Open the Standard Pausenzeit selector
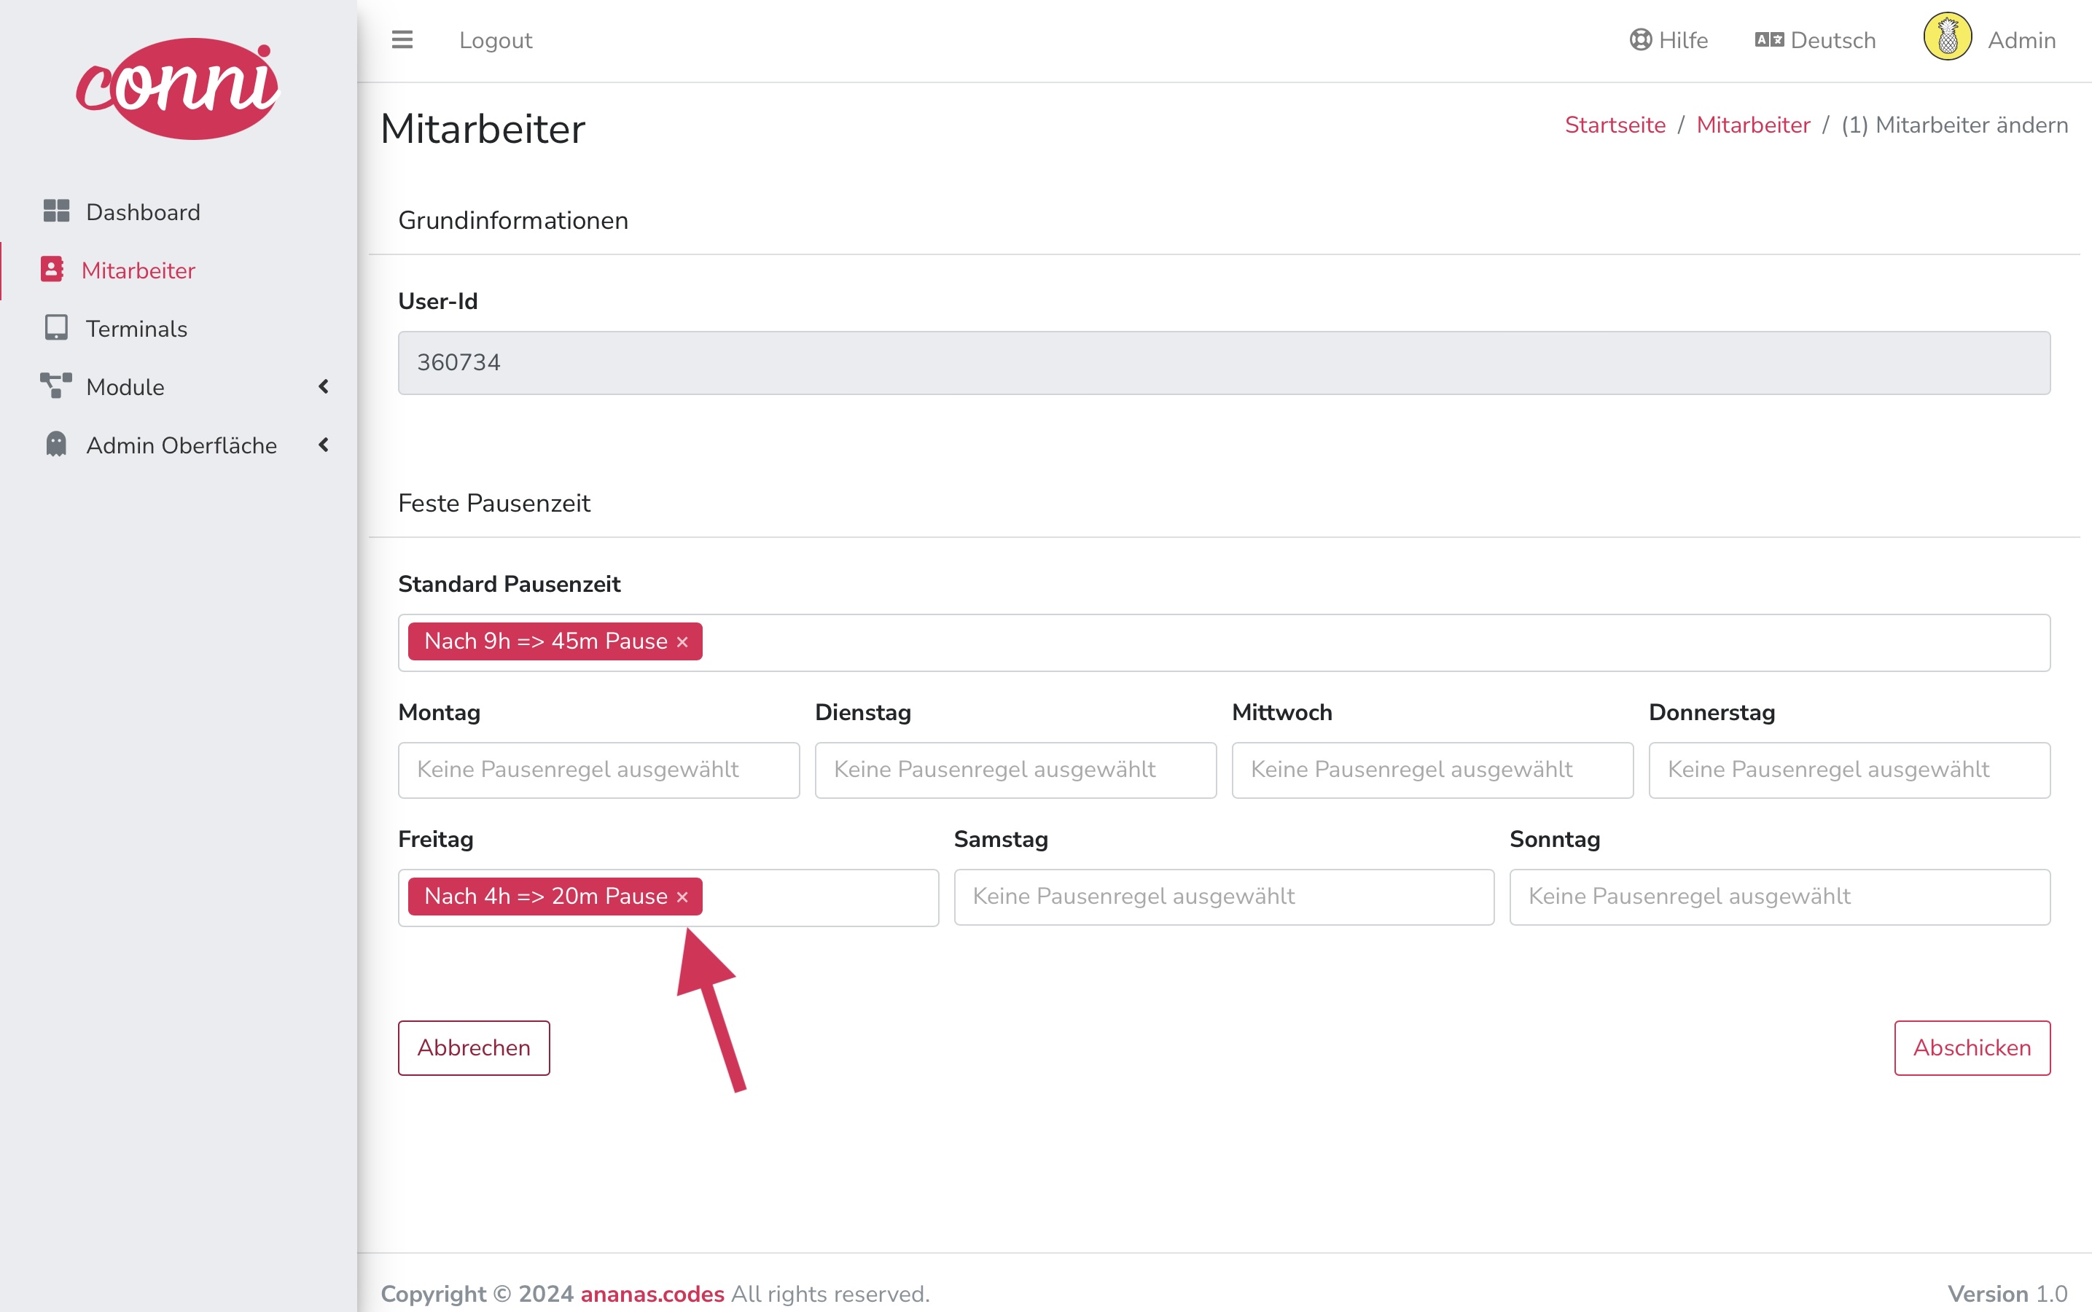This screenshot has width=2092, height=1312. coord(1223,643)
